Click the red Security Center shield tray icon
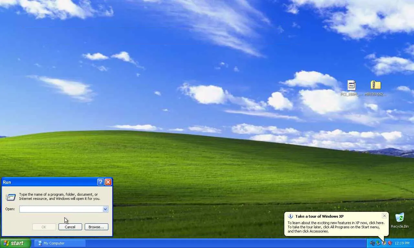Image resolution: width=414 pixels, height=248 pixels. pyautogui.click(x=390, y=243)
